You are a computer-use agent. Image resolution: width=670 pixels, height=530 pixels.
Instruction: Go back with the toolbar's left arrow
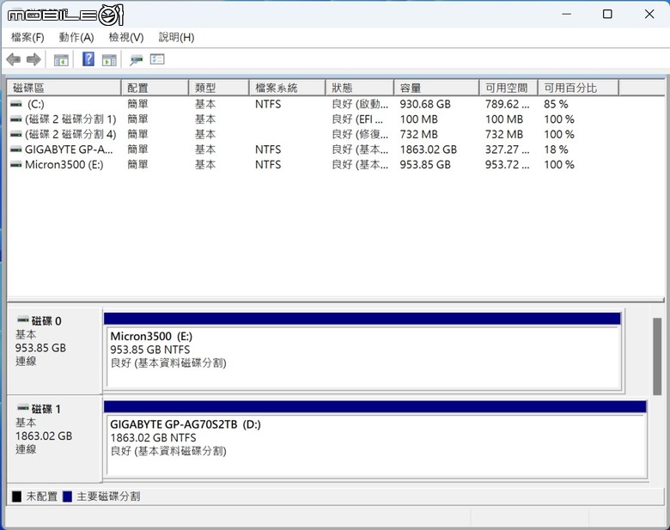click(14, 59)
